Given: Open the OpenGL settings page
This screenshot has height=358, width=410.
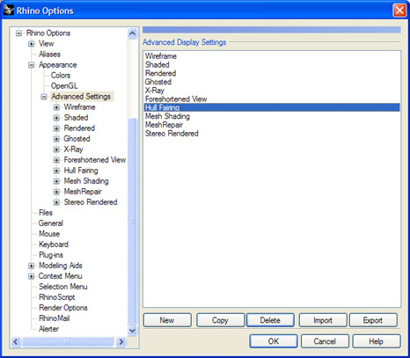Looking at the screenshot, I should click(x=64, y=86).
